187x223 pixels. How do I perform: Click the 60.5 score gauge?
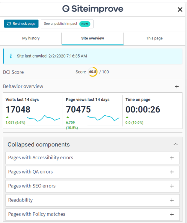tap(93, 72)
